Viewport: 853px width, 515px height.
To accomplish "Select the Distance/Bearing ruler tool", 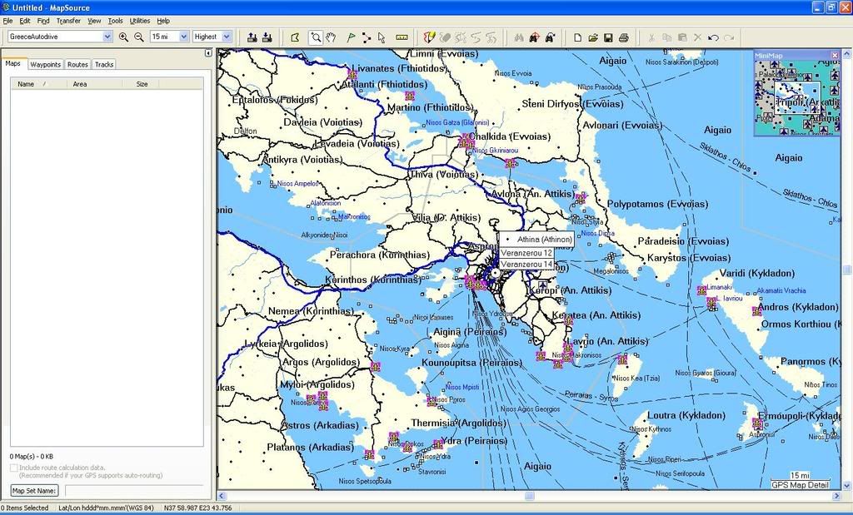I will coord(402,37).
